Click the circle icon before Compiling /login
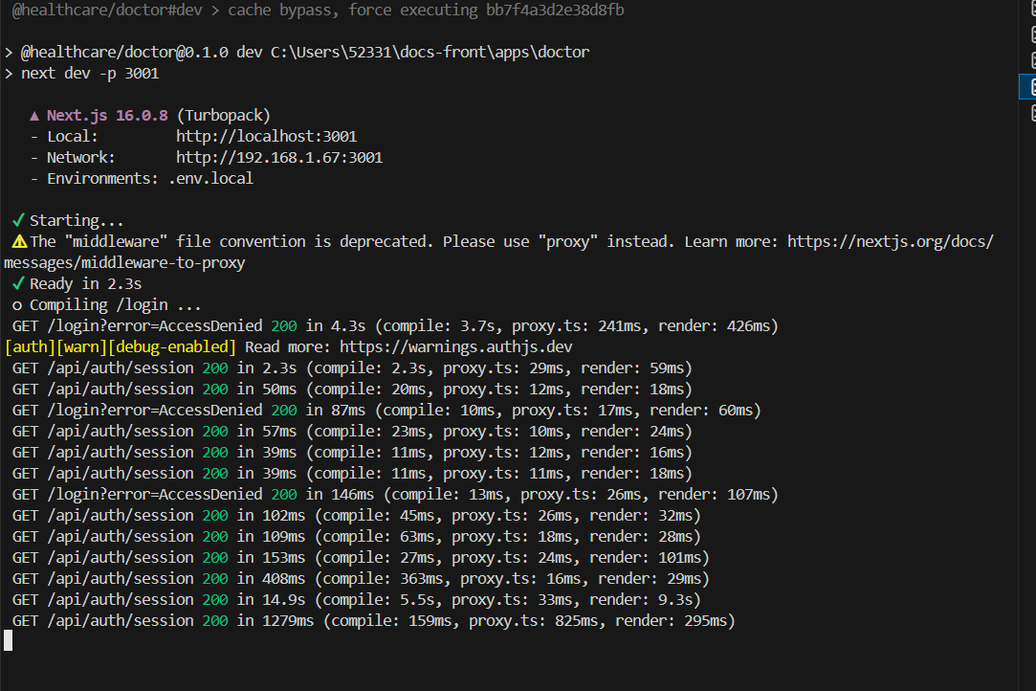The image size is (1036, 691). click(17, 305)
